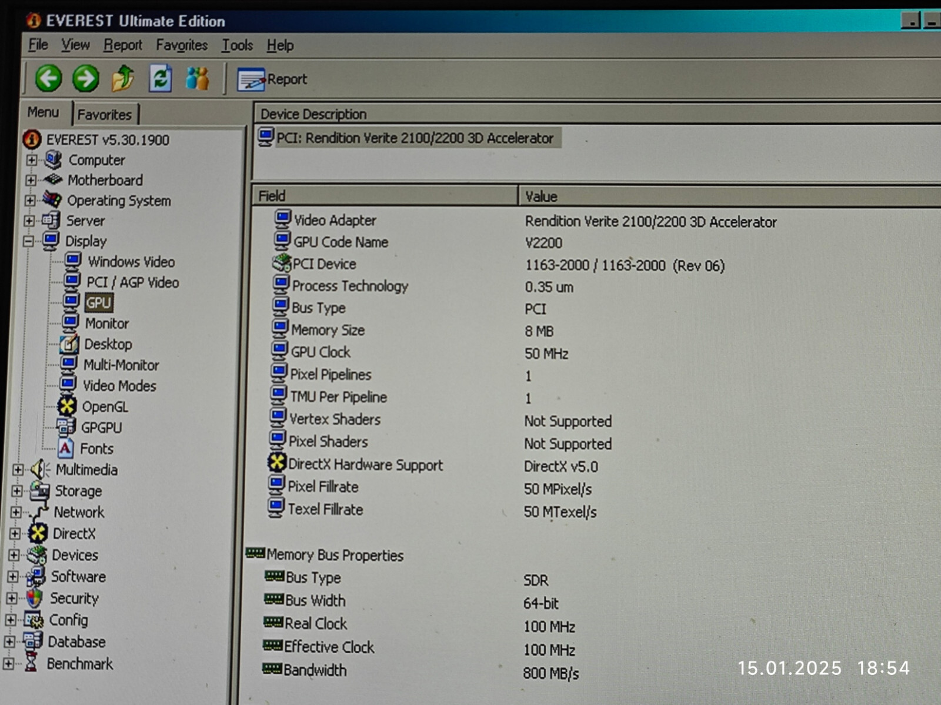941x705 pixels.
Task: Expand the Security tree node
Action: (x=12, y=599)
